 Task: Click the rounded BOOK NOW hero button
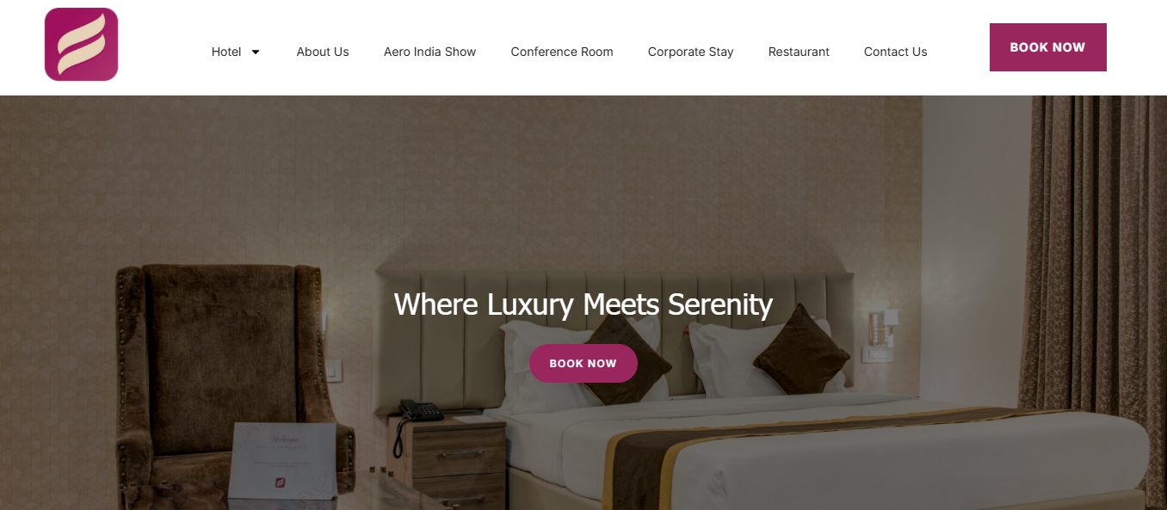[583, 363]
